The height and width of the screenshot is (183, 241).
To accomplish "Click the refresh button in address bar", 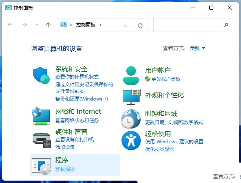I will click(140, 25).
